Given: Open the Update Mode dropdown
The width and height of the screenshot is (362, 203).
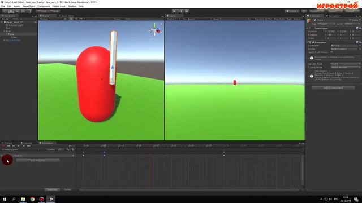Looking at the screenshot, I should [x=346, y=64].
